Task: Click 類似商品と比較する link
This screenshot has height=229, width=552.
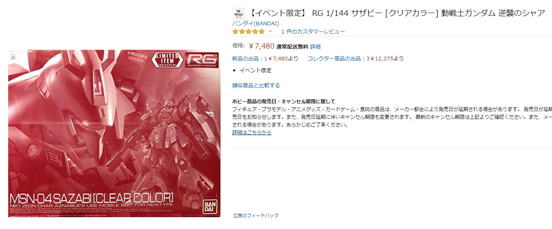Action: click(x=256, y=85)
